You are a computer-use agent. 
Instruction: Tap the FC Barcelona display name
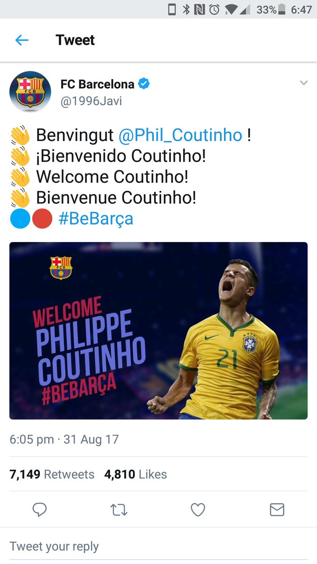(97, 85)
